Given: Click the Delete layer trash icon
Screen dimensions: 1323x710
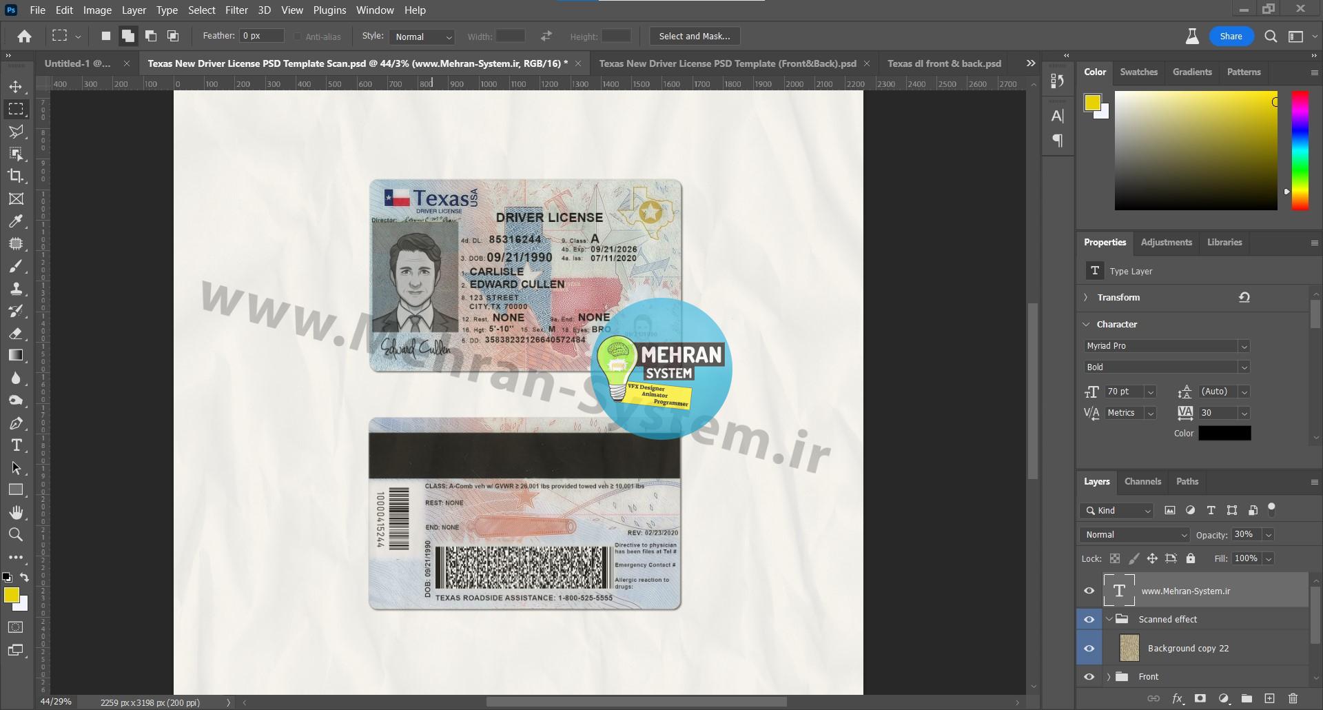Looking at the screenshot, I should point(1293,699).
